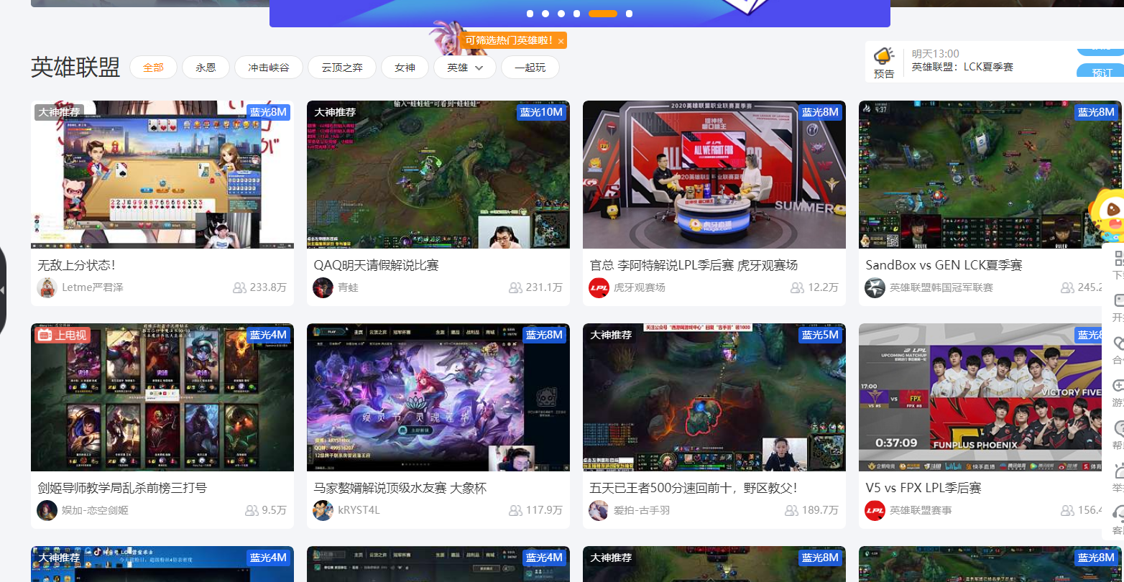Screen dimensions: 1124x582
Task: Select the 一起玩 filter tag
Action: point(530,68)
